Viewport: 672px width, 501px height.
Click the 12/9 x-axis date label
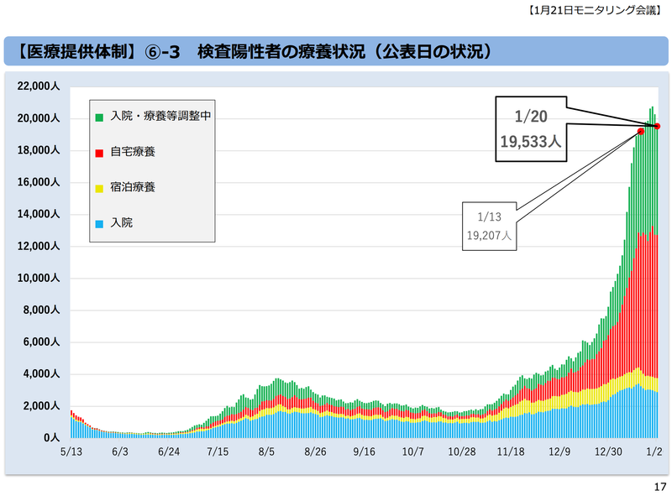pyautogui.click(x=559, y=452)
